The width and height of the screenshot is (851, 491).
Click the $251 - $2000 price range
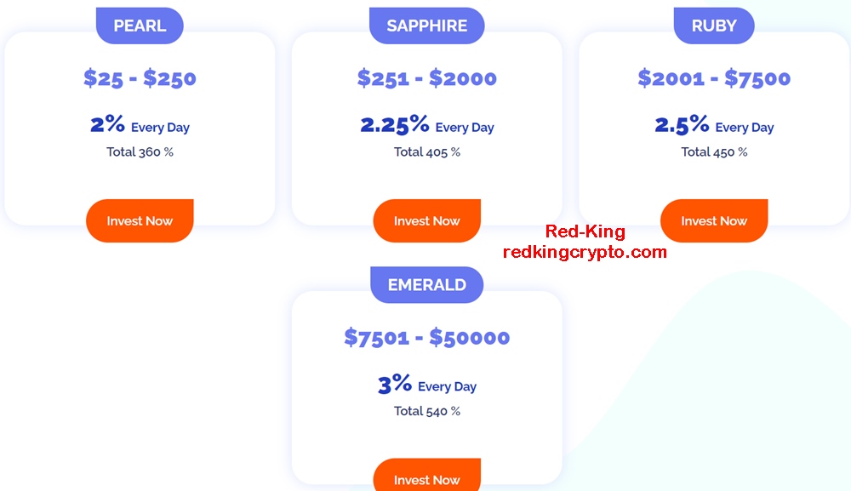pyautogui.click(x=426, y=78)
